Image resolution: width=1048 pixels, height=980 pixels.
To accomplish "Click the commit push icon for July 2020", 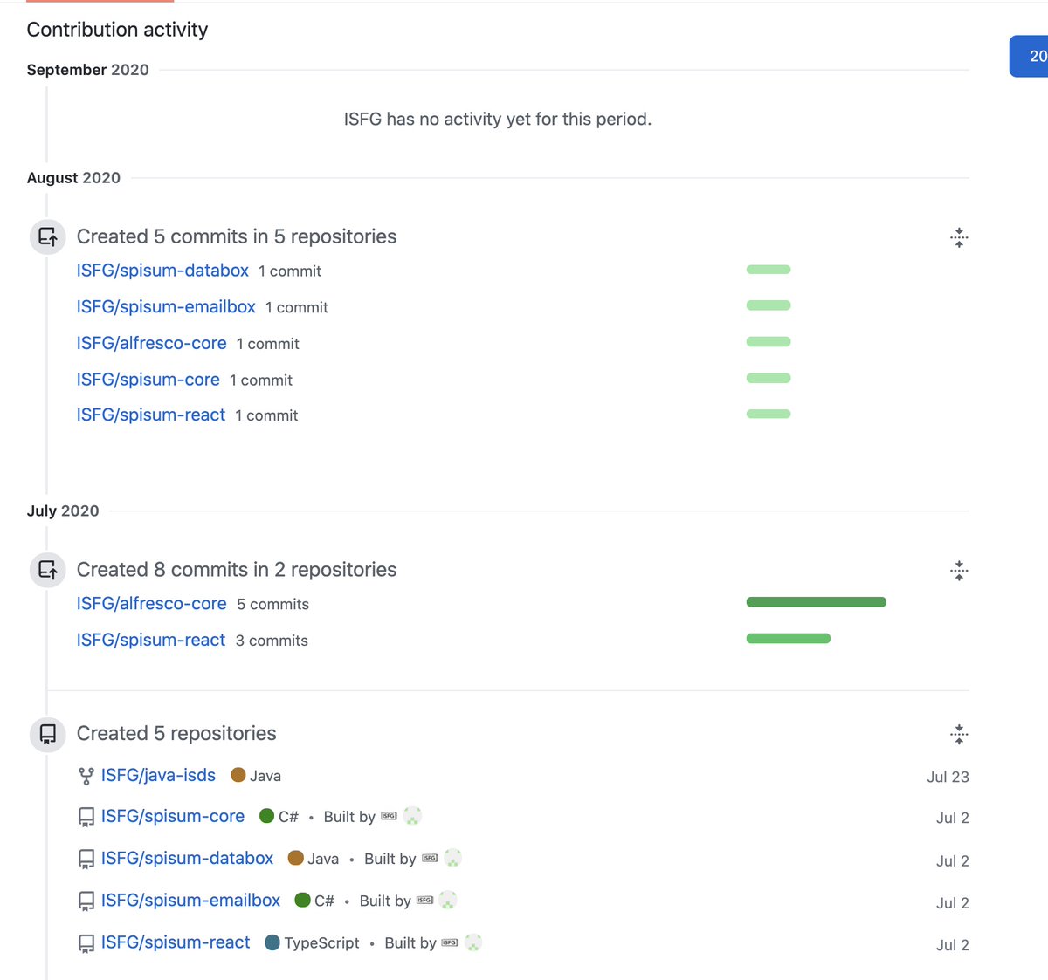I will pos(48,571).
